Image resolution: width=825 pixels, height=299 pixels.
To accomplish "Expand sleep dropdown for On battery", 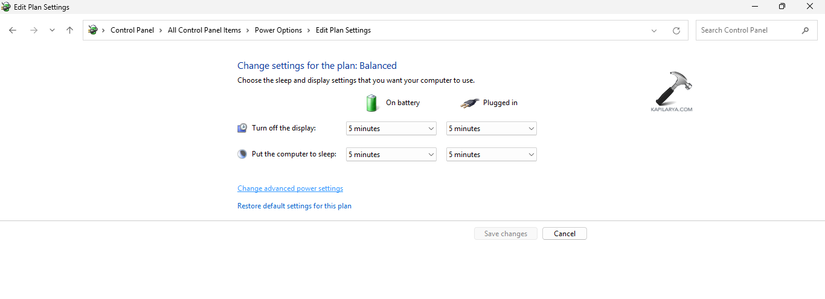I will click(391, 155).
